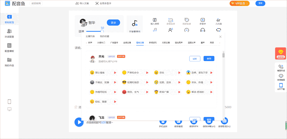Play 解说-舒适的 emotion sample
This screenshot has width=287, height=139.
211,92
